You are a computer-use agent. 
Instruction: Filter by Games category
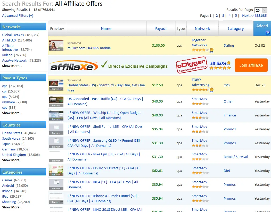(x=7, y=180)
